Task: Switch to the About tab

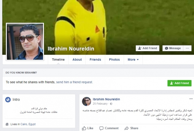Action: 77,60
